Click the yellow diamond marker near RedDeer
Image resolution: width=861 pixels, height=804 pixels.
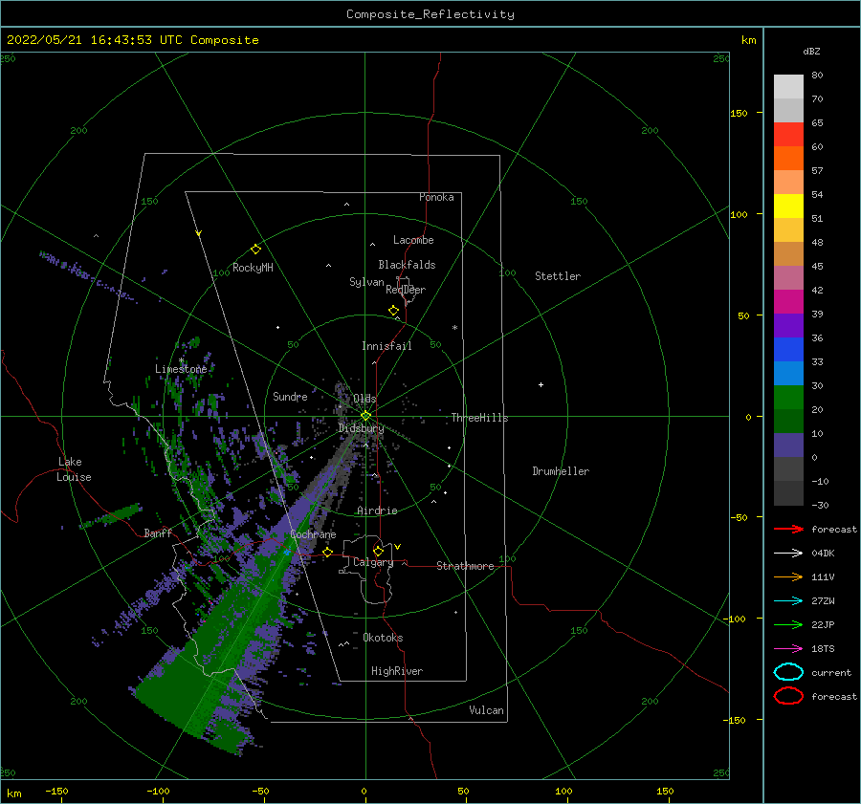click(x=393, y=311)
